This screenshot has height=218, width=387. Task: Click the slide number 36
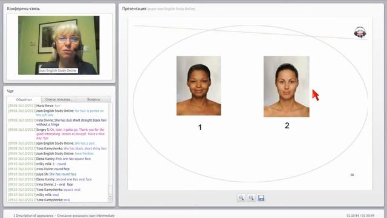[x=352, y=175]
